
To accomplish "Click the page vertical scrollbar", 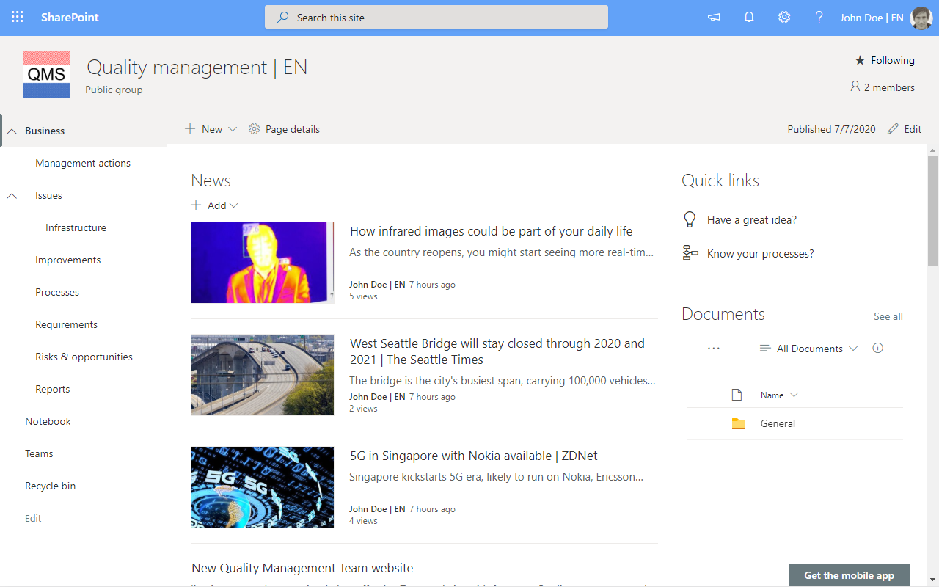I will [x=933, y=210].
